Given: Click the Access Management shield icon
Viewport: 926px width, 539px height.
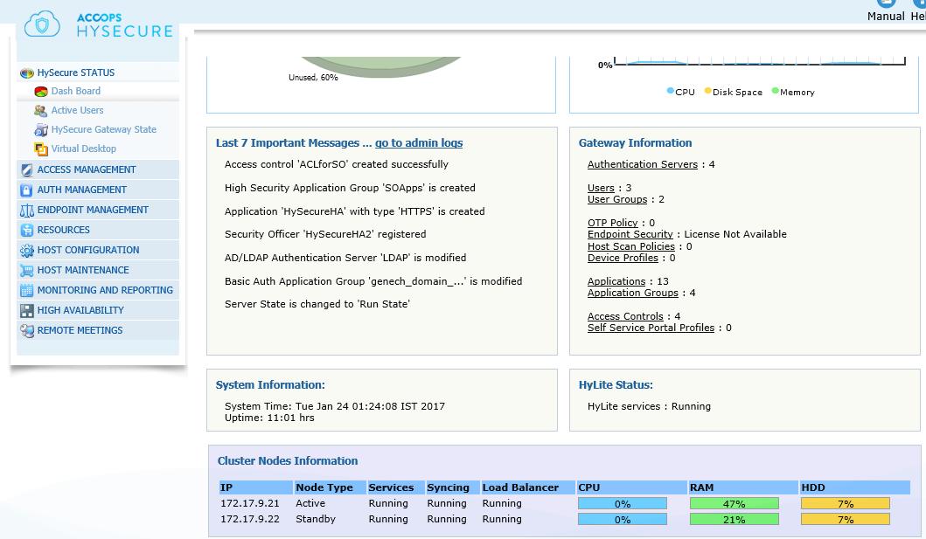Looking at the screenshot, I should point(26,170).
